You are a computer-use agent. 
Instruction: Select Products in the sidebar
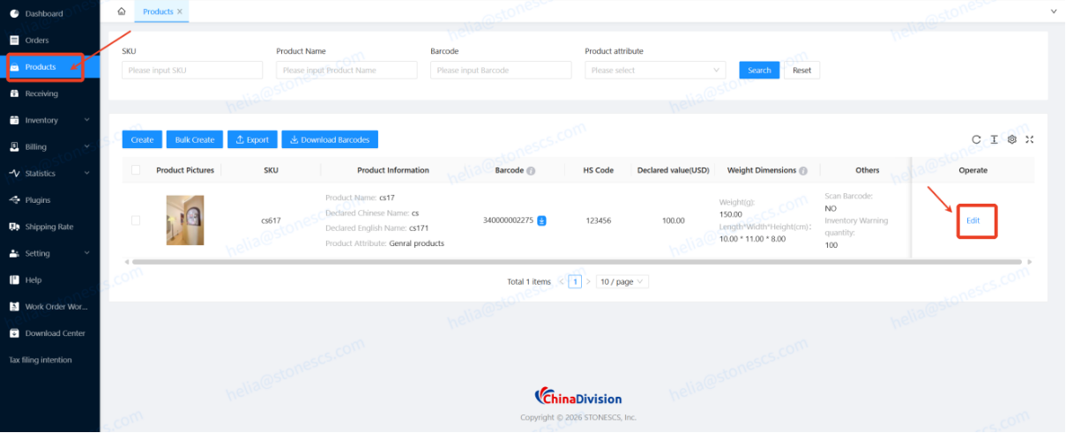click(49, 67)
